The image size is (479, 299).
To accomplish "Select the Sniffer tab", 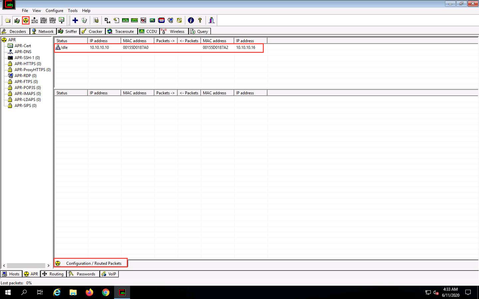I will (x=68, y=31).
